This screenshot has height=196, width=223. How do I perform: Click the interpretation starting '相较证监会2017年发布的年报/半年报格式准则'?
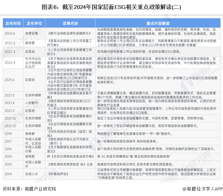(157, 80)
